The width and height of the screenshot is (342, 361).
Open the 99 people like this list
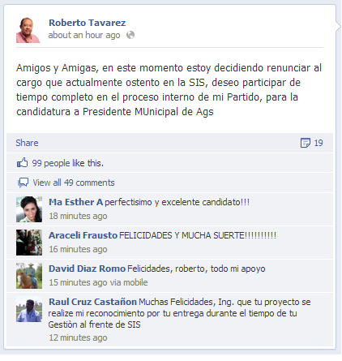tap(68, 163)
